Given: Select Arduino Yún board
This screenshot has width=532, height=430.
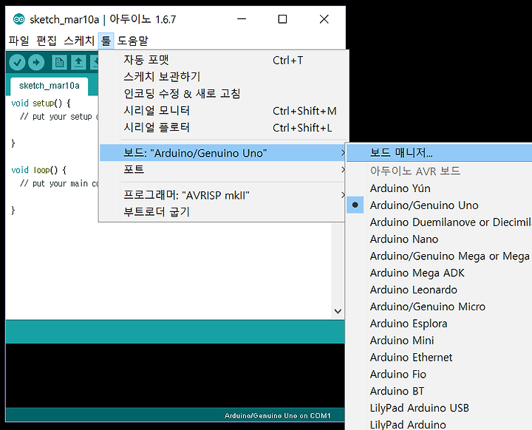Looking at the screenshot, I should point(440,188).
